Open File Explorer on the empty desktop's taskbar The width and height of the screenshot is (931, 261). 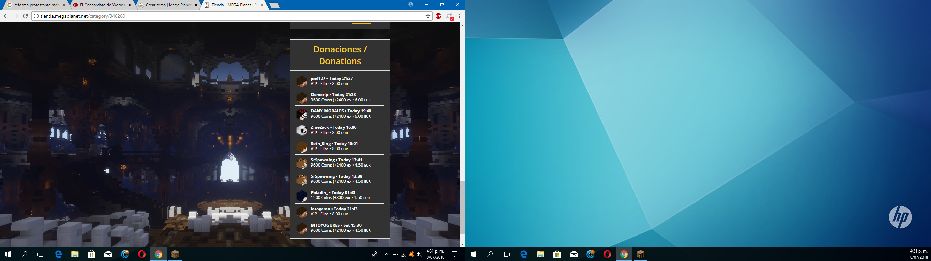pyautogui.click(x=540, y=254)
